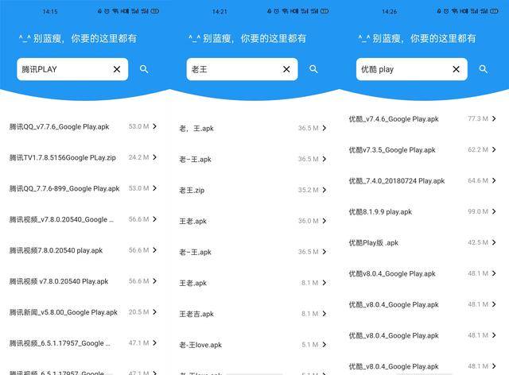This screenshot has height=375, width=509.
Task: Click the 99.0 M file size
Action: 478,211
